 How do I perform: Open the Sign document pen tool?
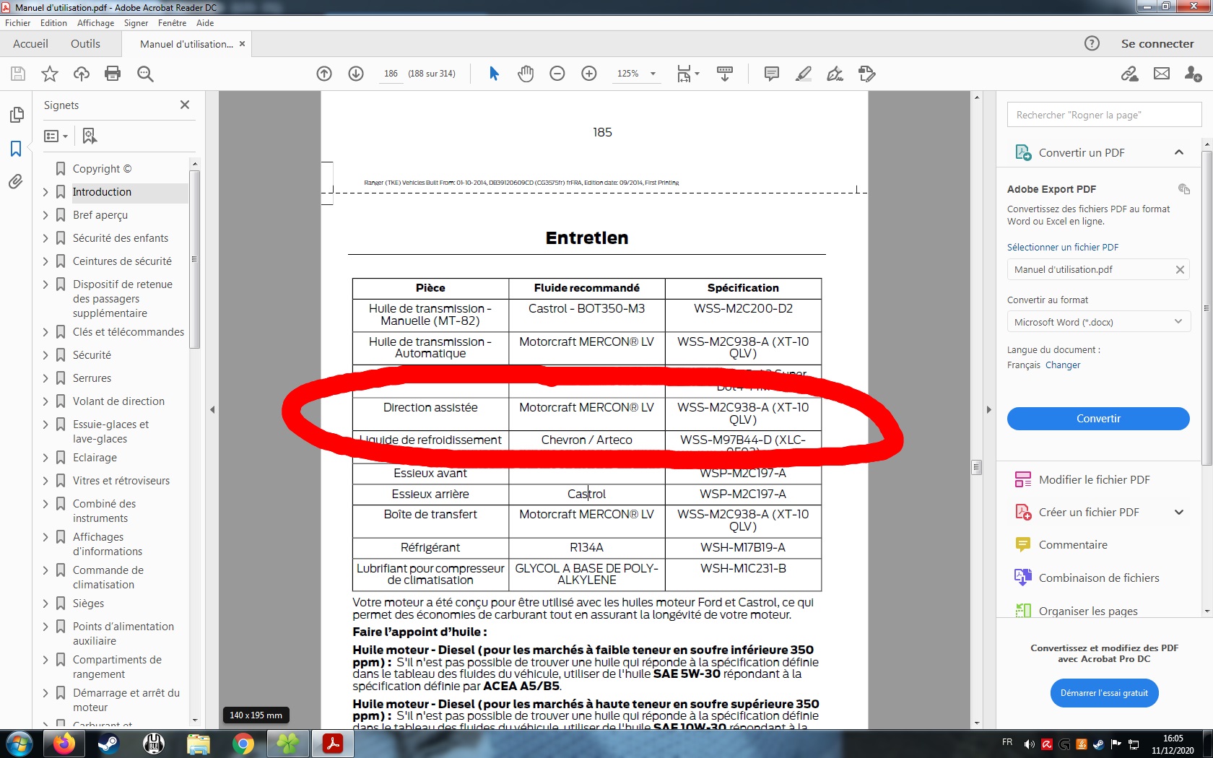click(835, 74)
